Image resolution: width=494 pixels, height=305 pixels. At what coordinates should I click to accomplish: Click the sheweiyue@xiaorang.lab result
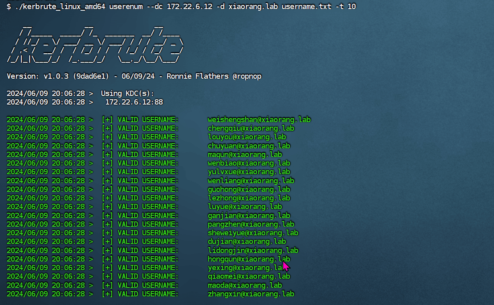pyautogui.click(x=253, y=233)
